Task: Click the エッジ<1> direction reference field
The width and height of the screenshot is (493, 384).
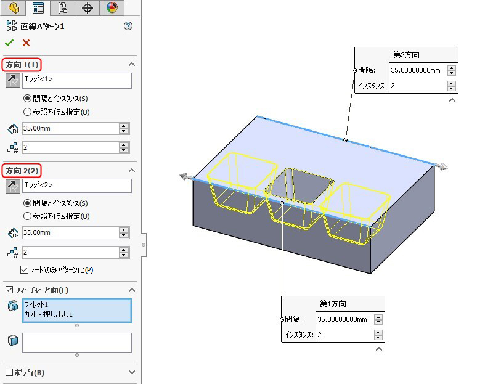Action: pyautogui.click(x=77, y=80)
